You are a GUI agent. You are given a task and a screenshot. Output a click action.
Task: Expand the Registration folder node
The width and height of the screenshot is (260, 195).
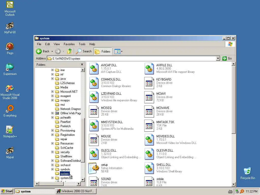pyautogui.click(x=52, y=135)
